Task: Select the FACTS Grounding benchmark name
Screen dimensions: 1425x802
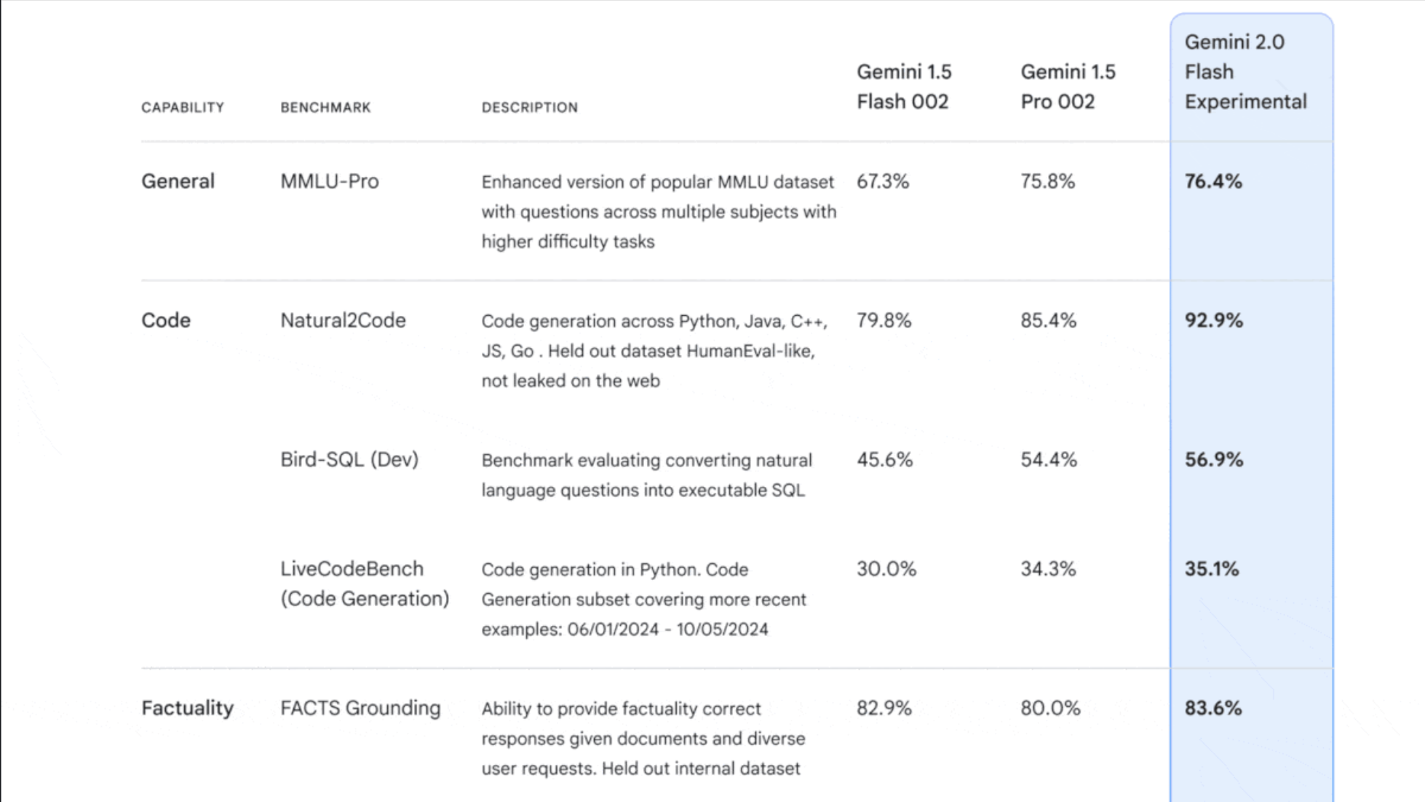Action: (x=360, y=708)
